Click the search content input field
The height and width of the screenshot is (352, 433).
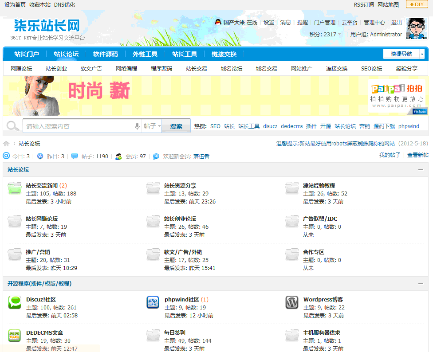click(x=78, y=126)
